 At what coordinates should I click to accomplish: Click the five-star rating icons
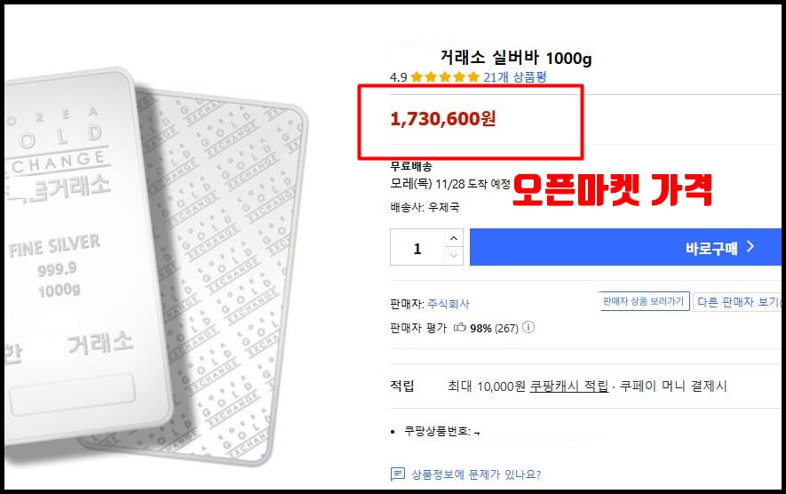point(445,77)
